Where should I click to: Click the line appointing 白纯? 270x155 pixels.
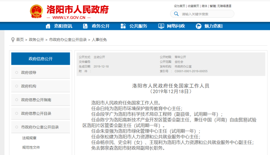coord(137,108)
